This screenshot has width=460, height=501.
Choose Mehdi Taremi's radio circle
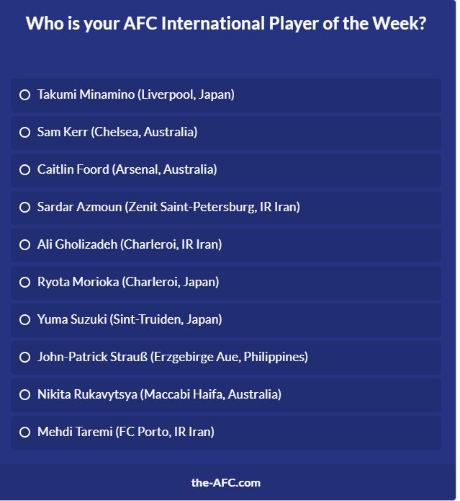(x=24, y=433)
